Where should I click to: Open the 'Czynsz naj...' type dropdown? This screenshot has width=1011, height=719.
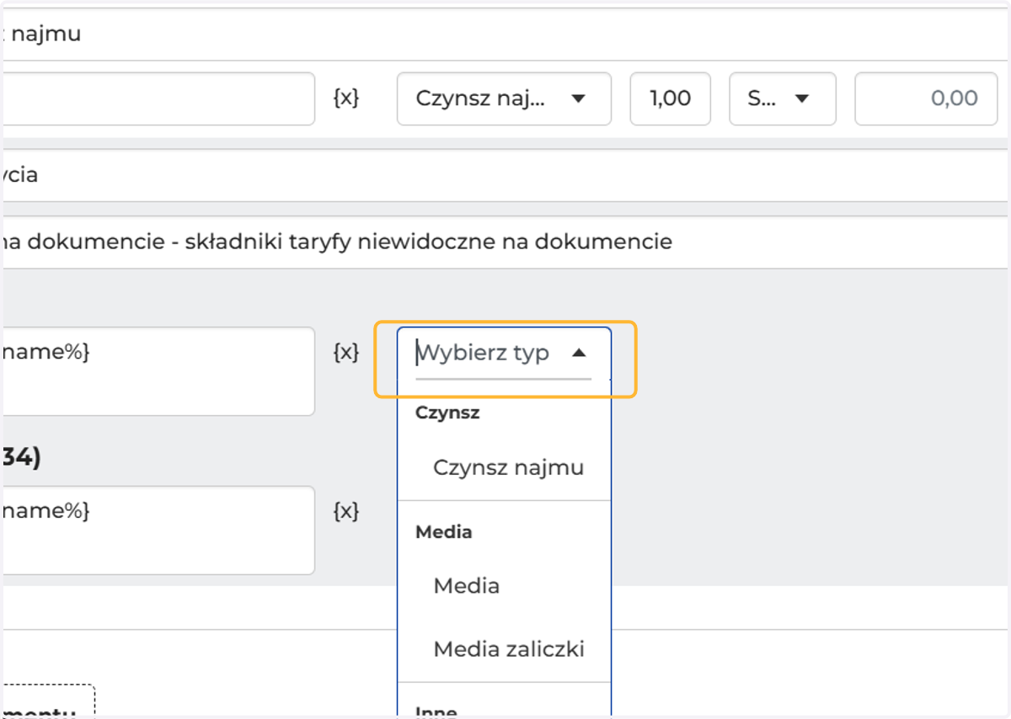click(504, 99)
